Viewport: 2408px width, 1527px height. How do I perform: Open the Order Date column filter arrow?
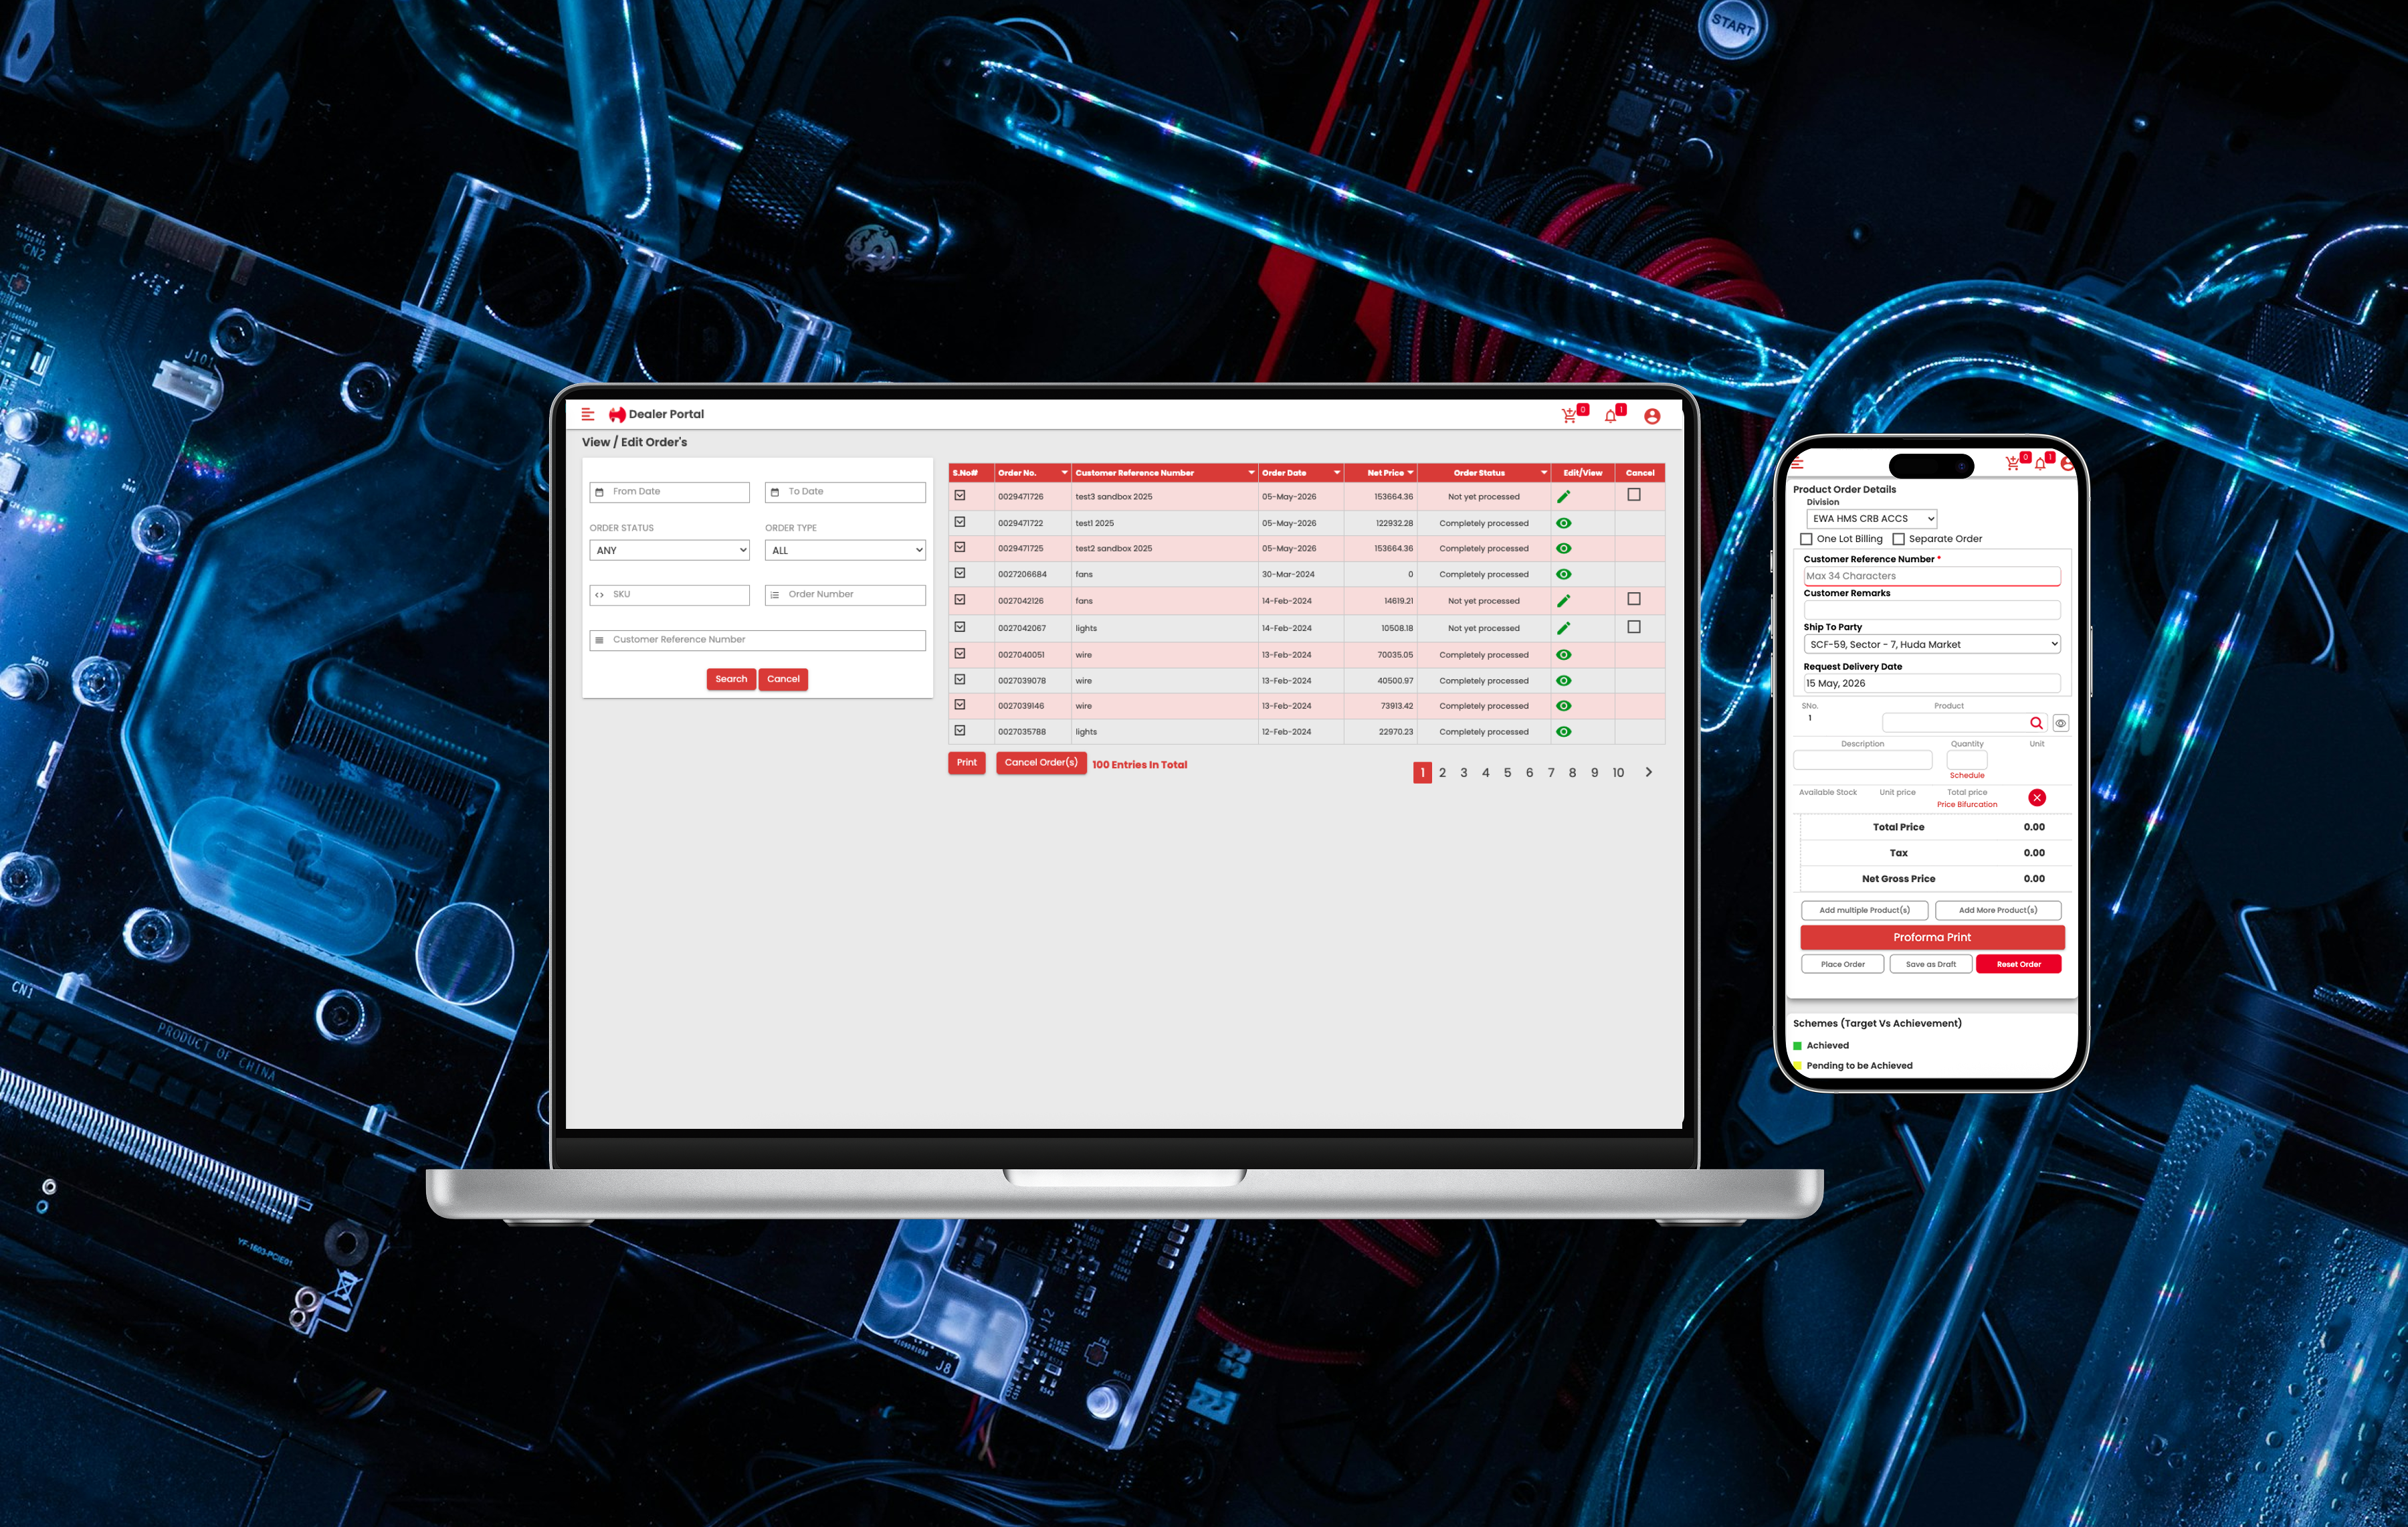1336,472
